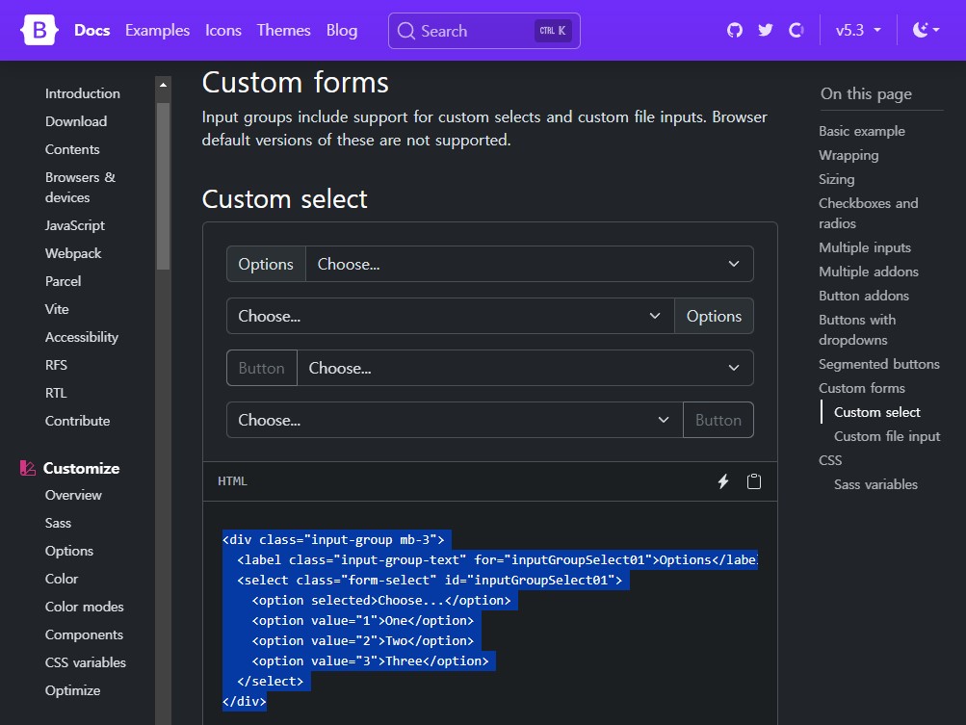This screenshot has width=966, height=725.
Task: Open the Blog nav item
Action: [x=342, y=31]
